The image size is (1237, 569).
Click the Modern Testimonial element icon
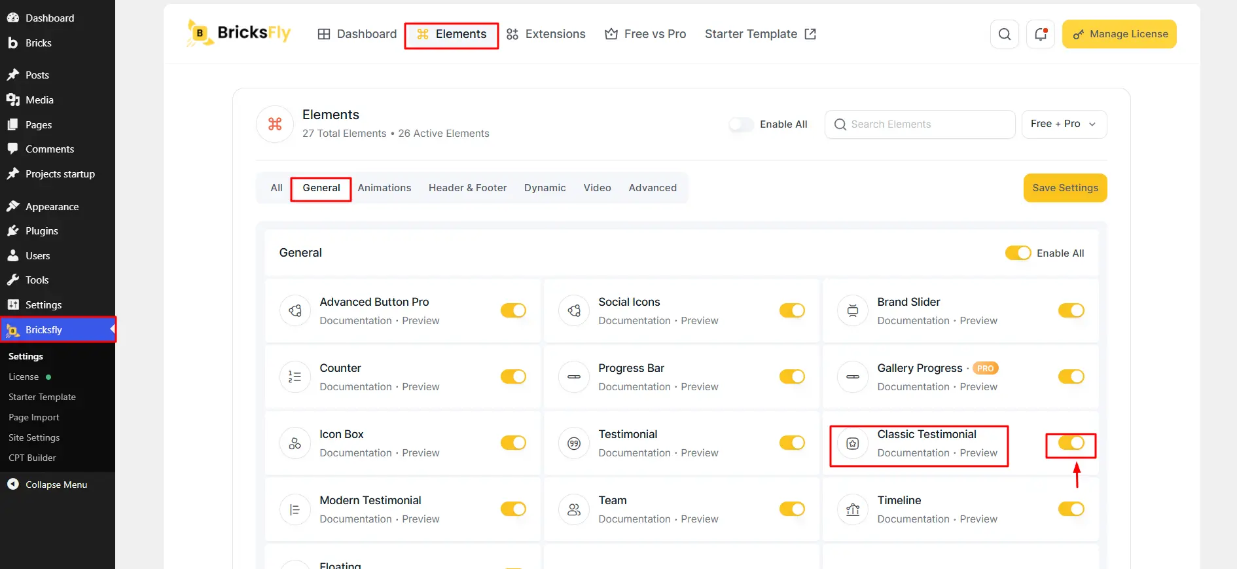click(295, 509)
